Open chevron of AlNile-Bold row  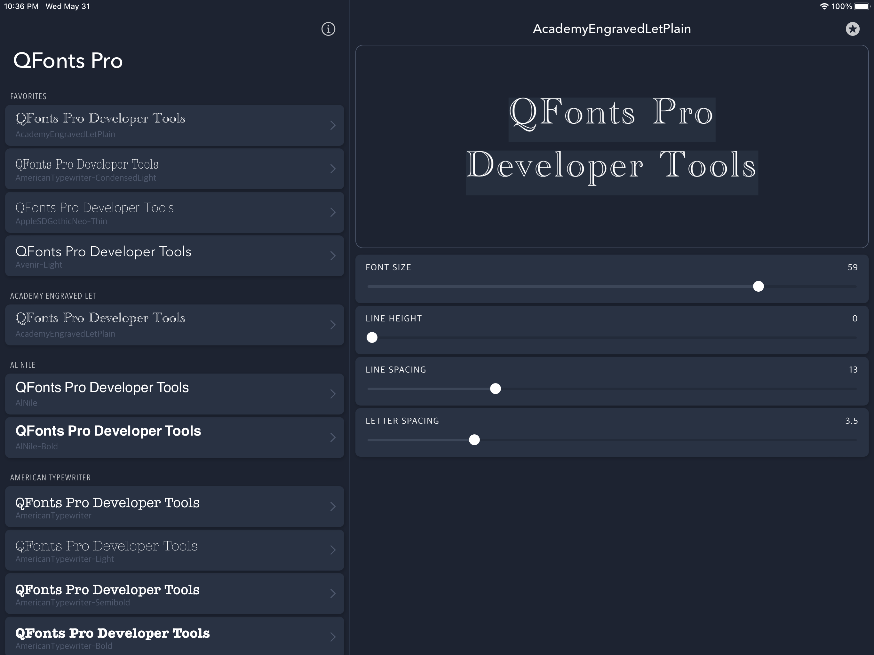[333, 437]
